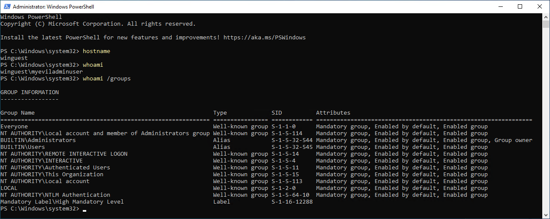Click the 'Group owner' attribute text
The height and width of the screenshot is (219, 550).
tap(513, 140)
